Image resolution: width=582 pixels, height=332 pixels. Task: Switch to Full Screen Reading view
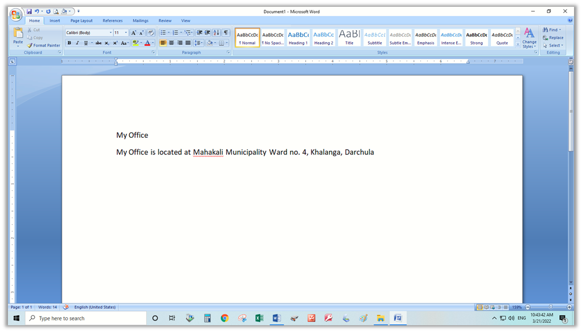click(x=486, y=307)
